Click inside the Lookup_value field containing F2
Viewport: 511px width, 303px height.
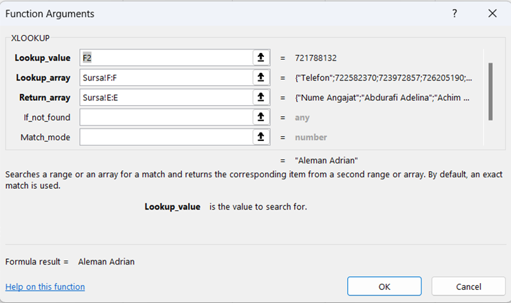pos(165,58)
